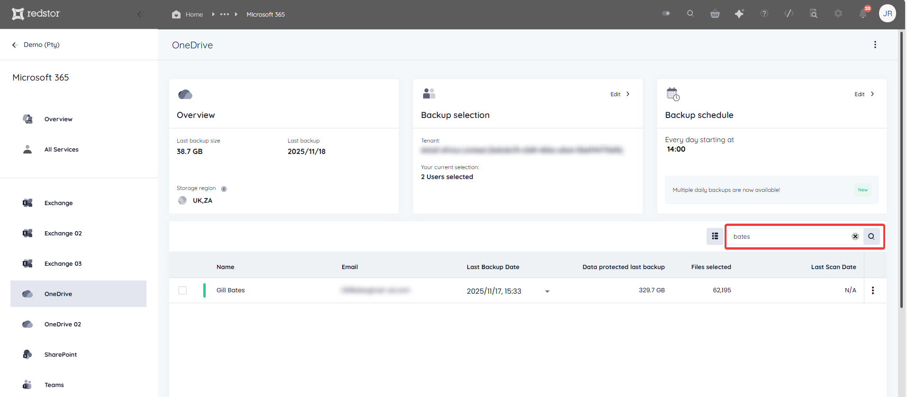Open the JR user avatar menu
This screenshot has width=907, height=397.
coord(888,13)
